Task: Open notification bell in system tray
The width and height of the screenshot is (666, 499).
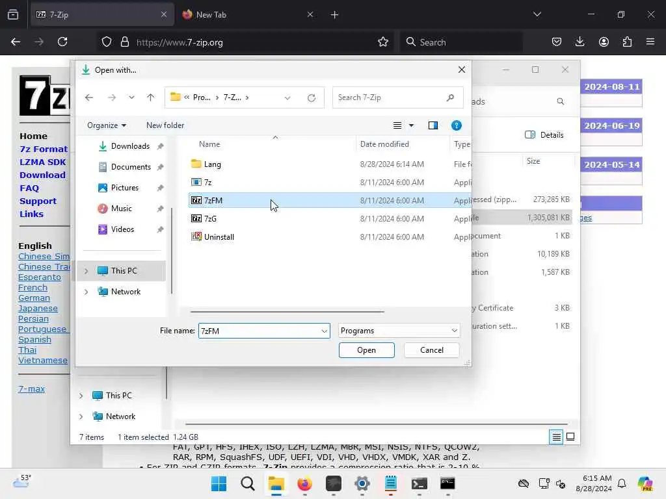Action: [x=622, y=483]
